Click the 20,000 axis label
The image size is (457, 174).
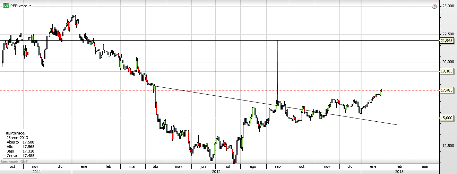[448, 62]
